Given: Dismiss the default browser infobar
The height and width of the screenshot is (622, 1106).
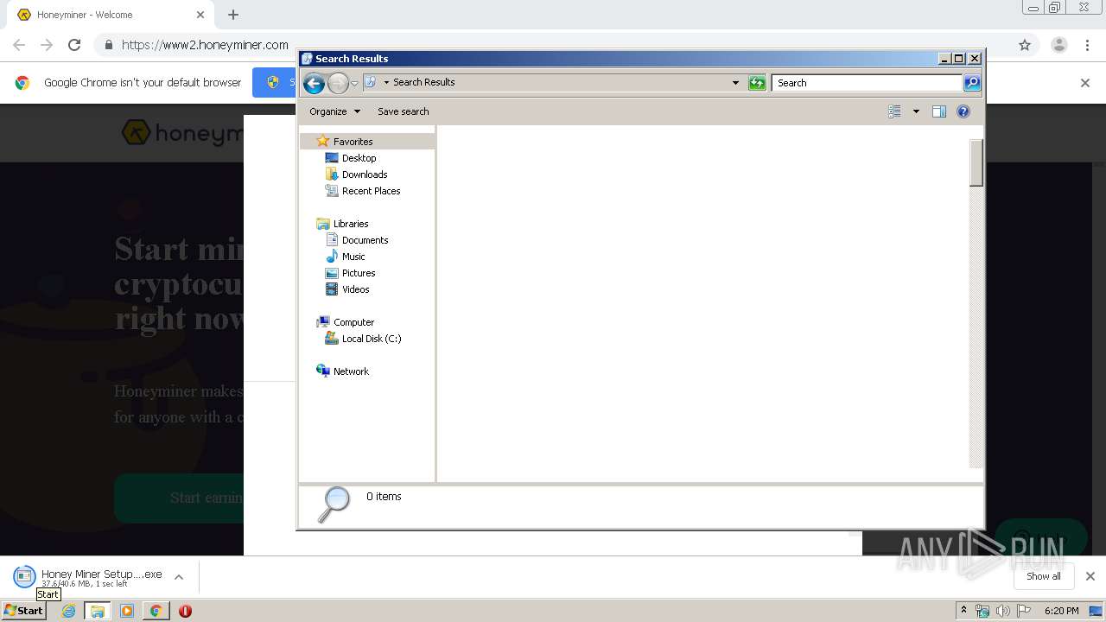Looking at the screenshot, I should coord(1085,83).
